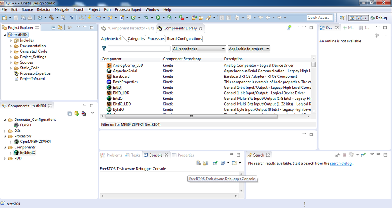This screenshot has width=392, height=208.
Task: Sort by the Component Repository column header
Action: tap(192, 59)
